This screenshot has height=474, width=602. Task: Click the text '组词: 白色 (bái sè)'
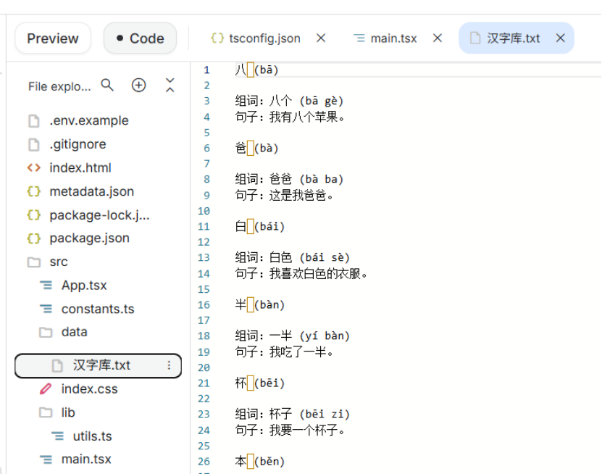click(293, 258)
